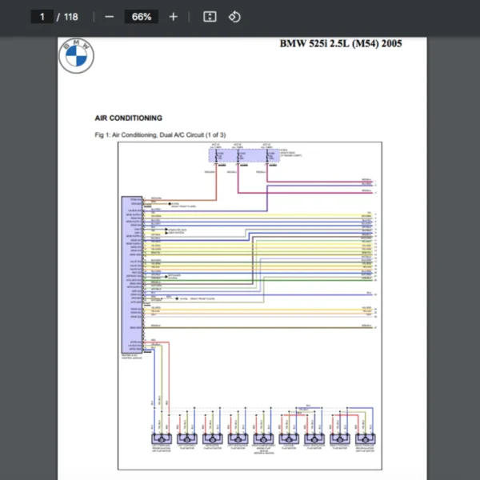The height and width of the screenshot is (480, 480).
Task: Click the rightmost recirculation flap motor symbol
Action: point(366,439)
